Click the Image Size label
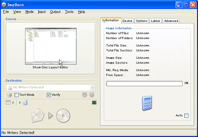This screenshot has width=198, height=137. (114, 58)
